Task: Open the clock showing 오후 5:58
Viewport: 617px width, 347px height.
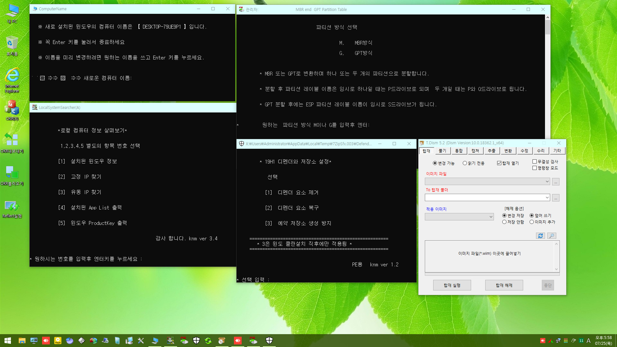Action: 604,341
